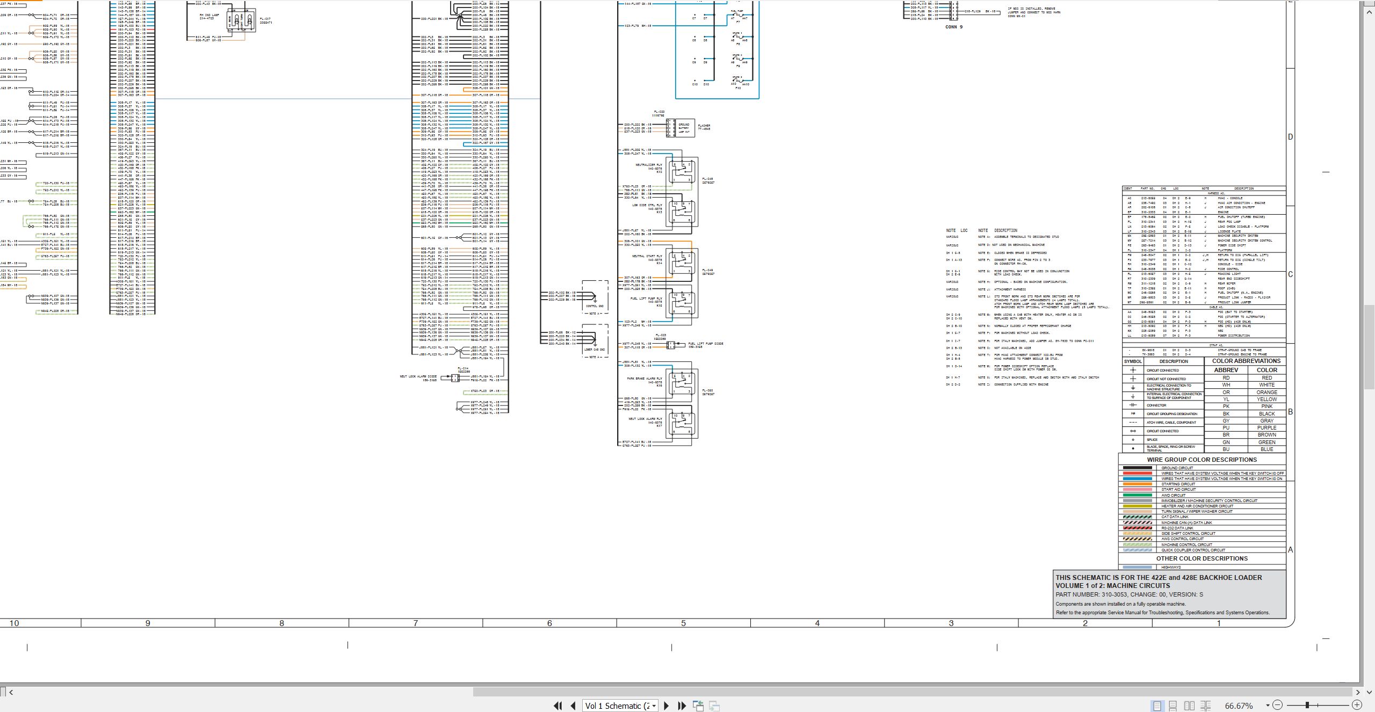
Task: Click the CONN 9 connector label
Action: (x=954, y=27)
